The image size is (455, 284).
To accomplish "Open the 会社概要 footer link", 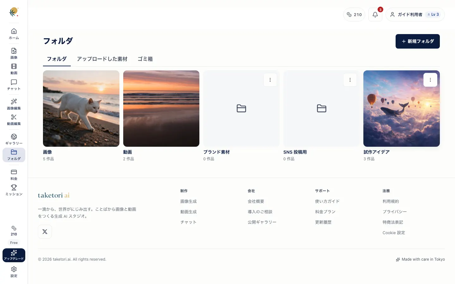I will 256,201.
